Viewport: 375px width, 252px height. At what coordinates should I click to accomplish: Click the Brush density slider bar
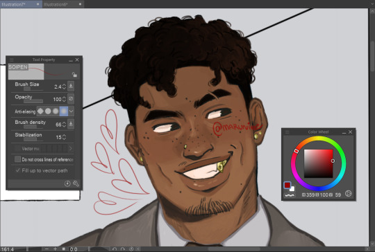(x=33, y=127)
